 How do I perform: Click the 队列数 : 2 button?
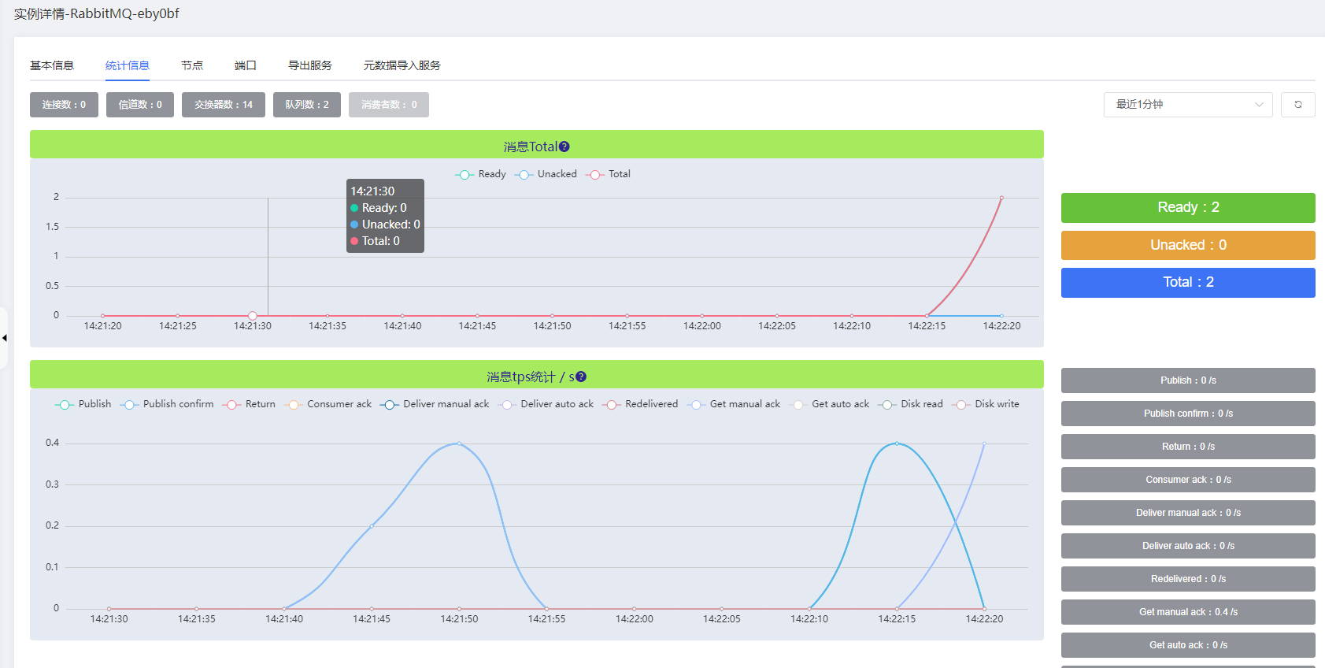(306, 105)
